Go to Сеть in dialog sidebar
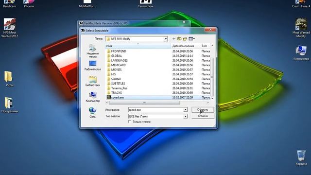Image resolution: width=311 pixels, height=175 pixels. [x=93, y=112]
